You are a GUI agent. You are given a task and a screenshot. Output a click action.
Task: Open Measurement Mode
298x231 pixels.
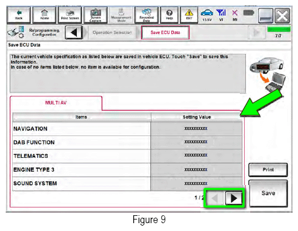click(121, 15)
